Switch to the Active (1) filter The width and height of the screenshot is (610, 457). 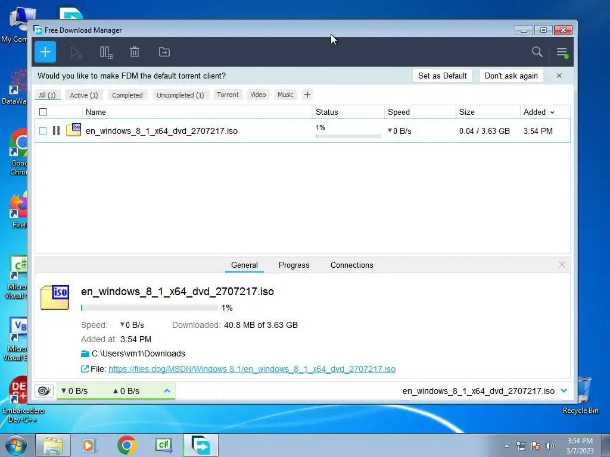click(x=83, y=95)
